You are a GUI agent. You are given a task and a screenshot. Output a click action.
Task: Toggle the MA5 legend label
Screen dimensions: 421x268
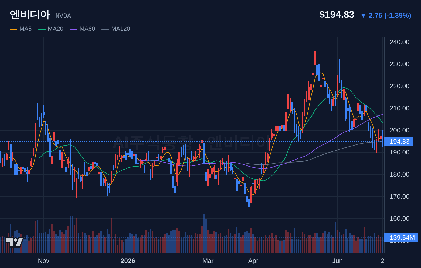coord(25,29)
